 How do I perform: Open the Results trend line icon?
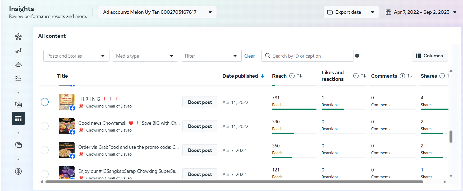coord(18,50)
